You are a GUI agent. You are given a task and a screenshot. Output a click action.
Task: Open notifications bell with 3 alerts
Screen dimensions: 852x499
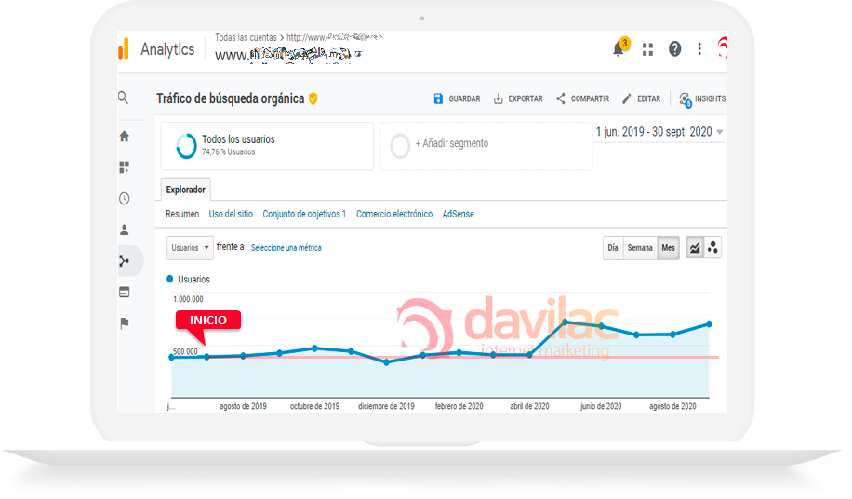tap(619, 49)
